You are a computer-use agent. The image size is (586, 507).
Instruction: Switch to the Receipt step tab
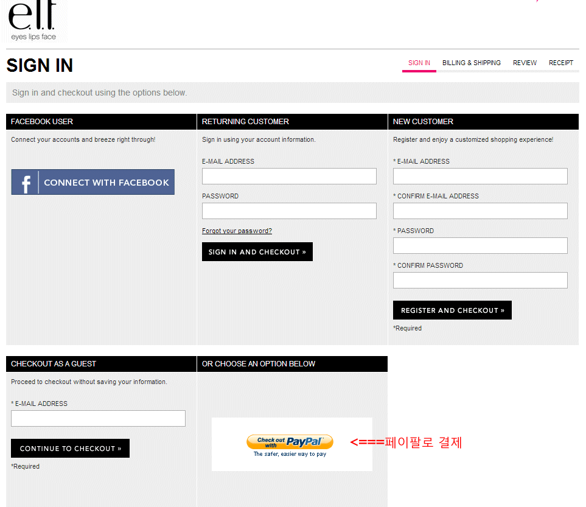tap(560, 63)
